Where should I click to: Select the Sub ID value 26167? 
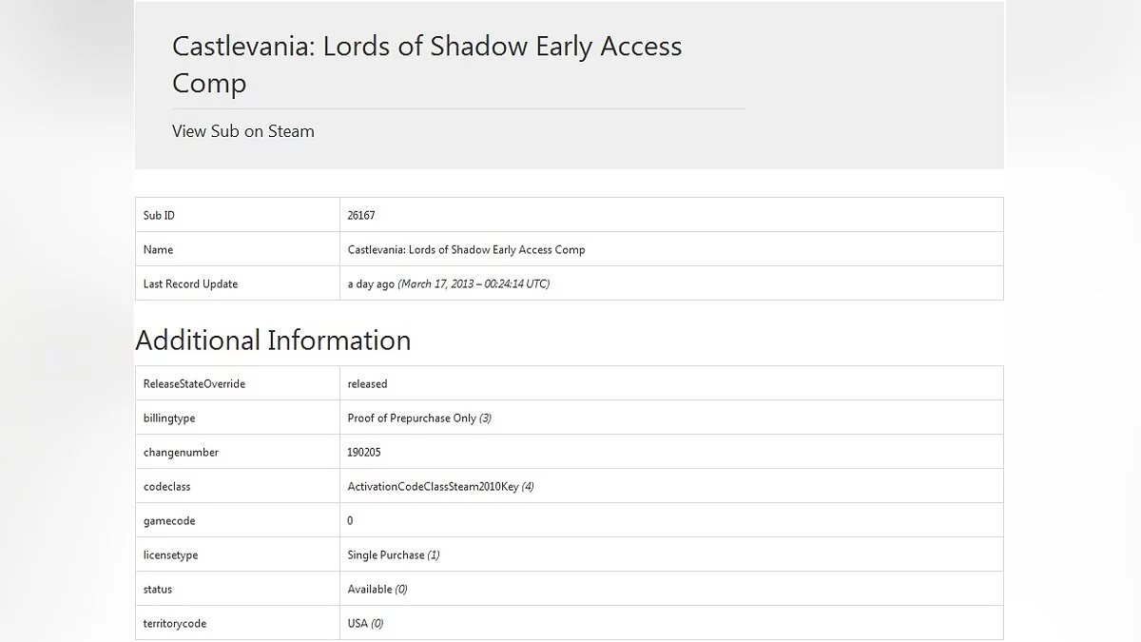click(x=361, y=216)
